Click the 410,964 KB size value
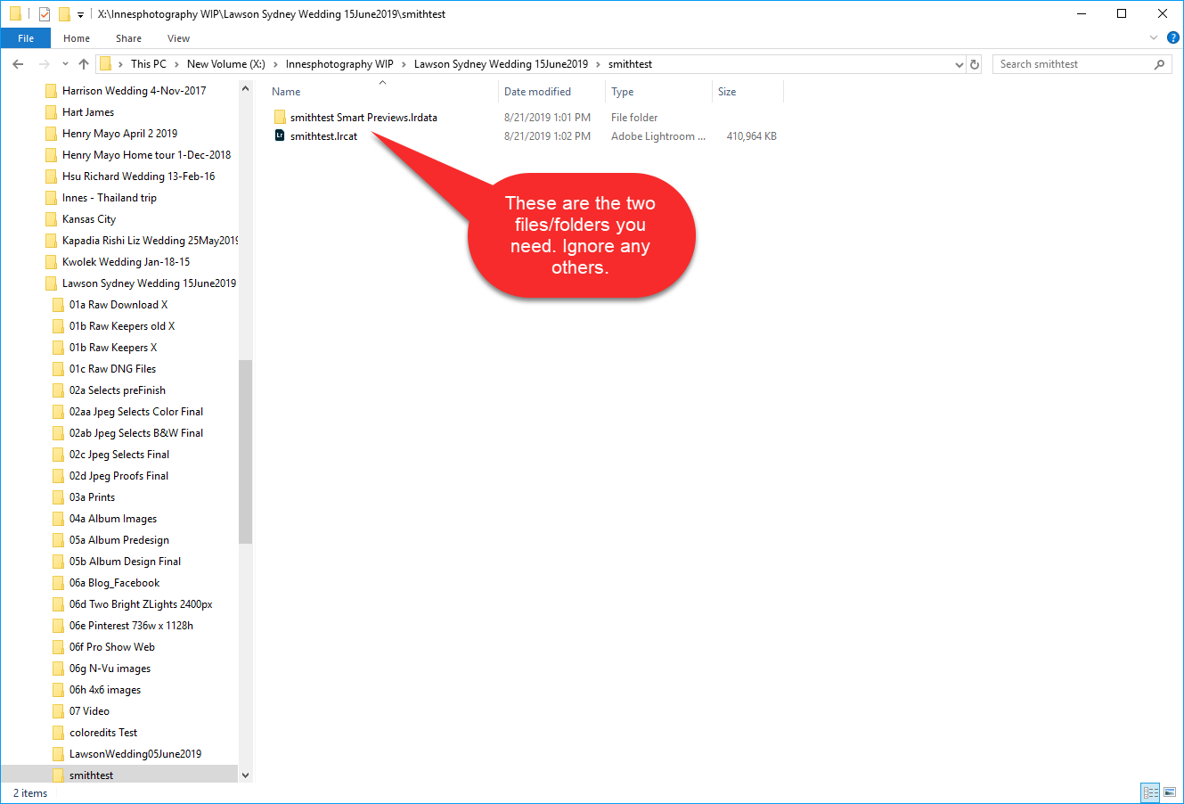 coord(751,136)
